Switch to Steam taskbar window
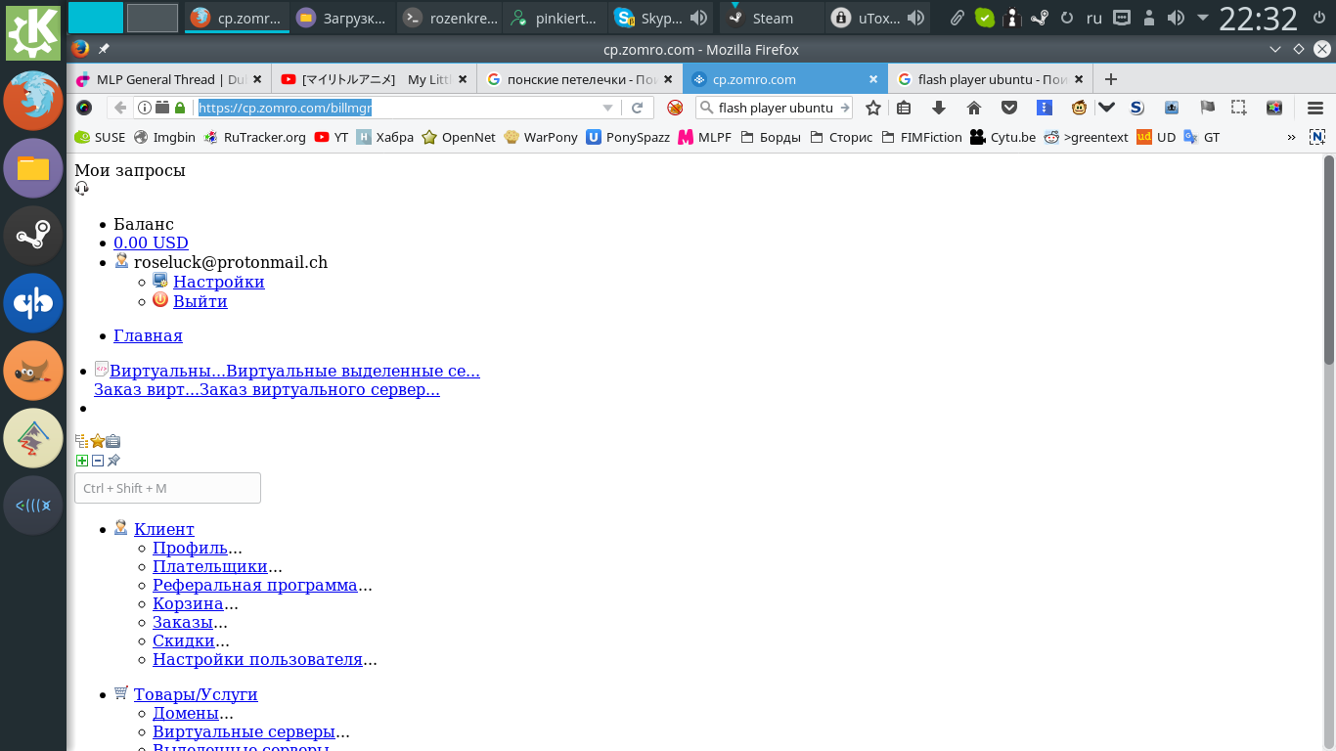 pos(772,18)
